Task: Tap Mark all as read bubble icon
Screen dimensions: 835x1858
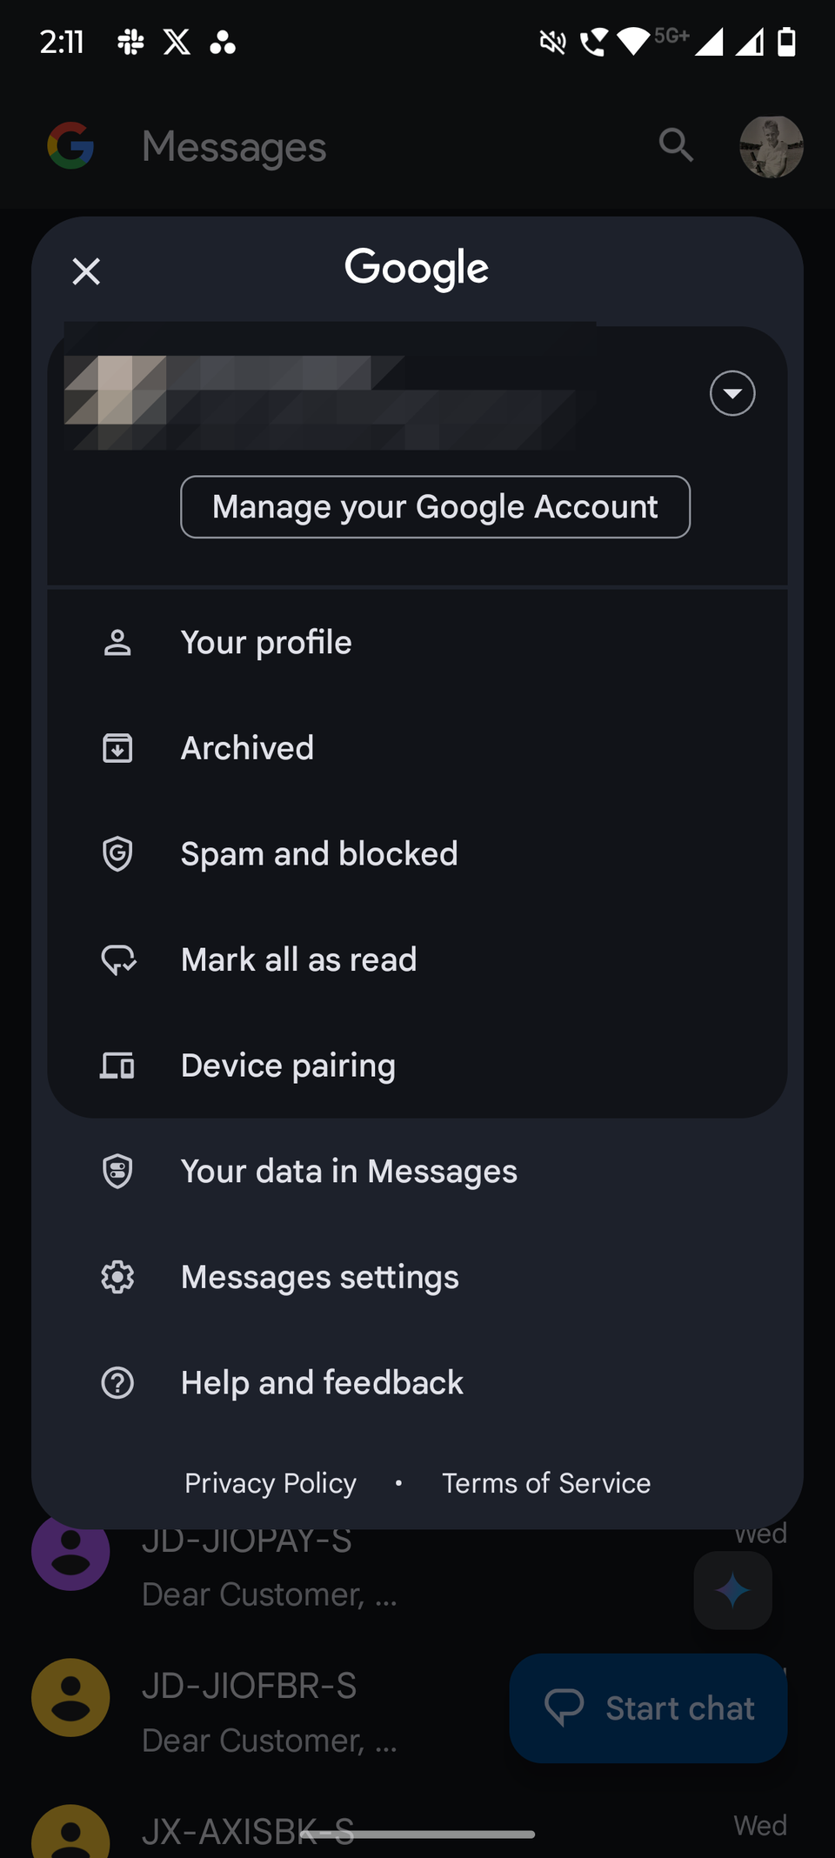Action: 118,960
